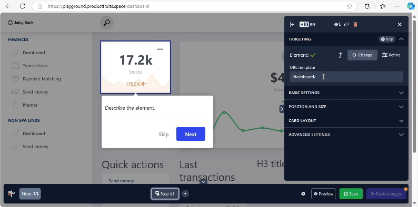Select the Step #1 tab
Screen dimensions: 418x207
click(165, 194)
